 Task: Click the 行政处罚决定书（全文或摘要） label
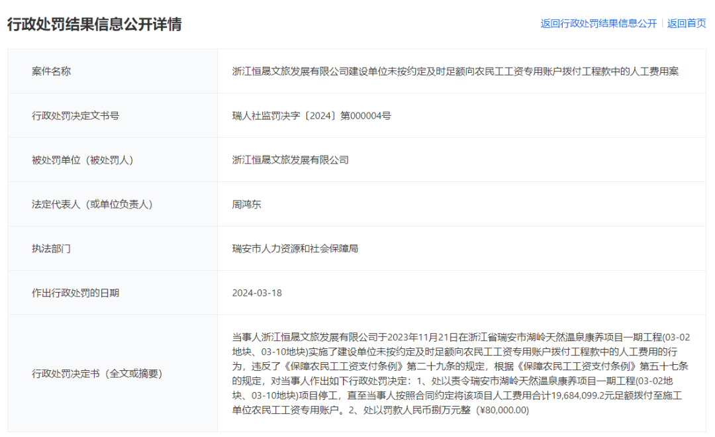pyautogui.click(x=97, y=373)
